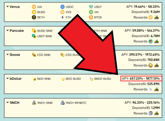This screenshot has height=121, width=165.
Task: Select the Pancake section title
Action: (x=17, y=31)
